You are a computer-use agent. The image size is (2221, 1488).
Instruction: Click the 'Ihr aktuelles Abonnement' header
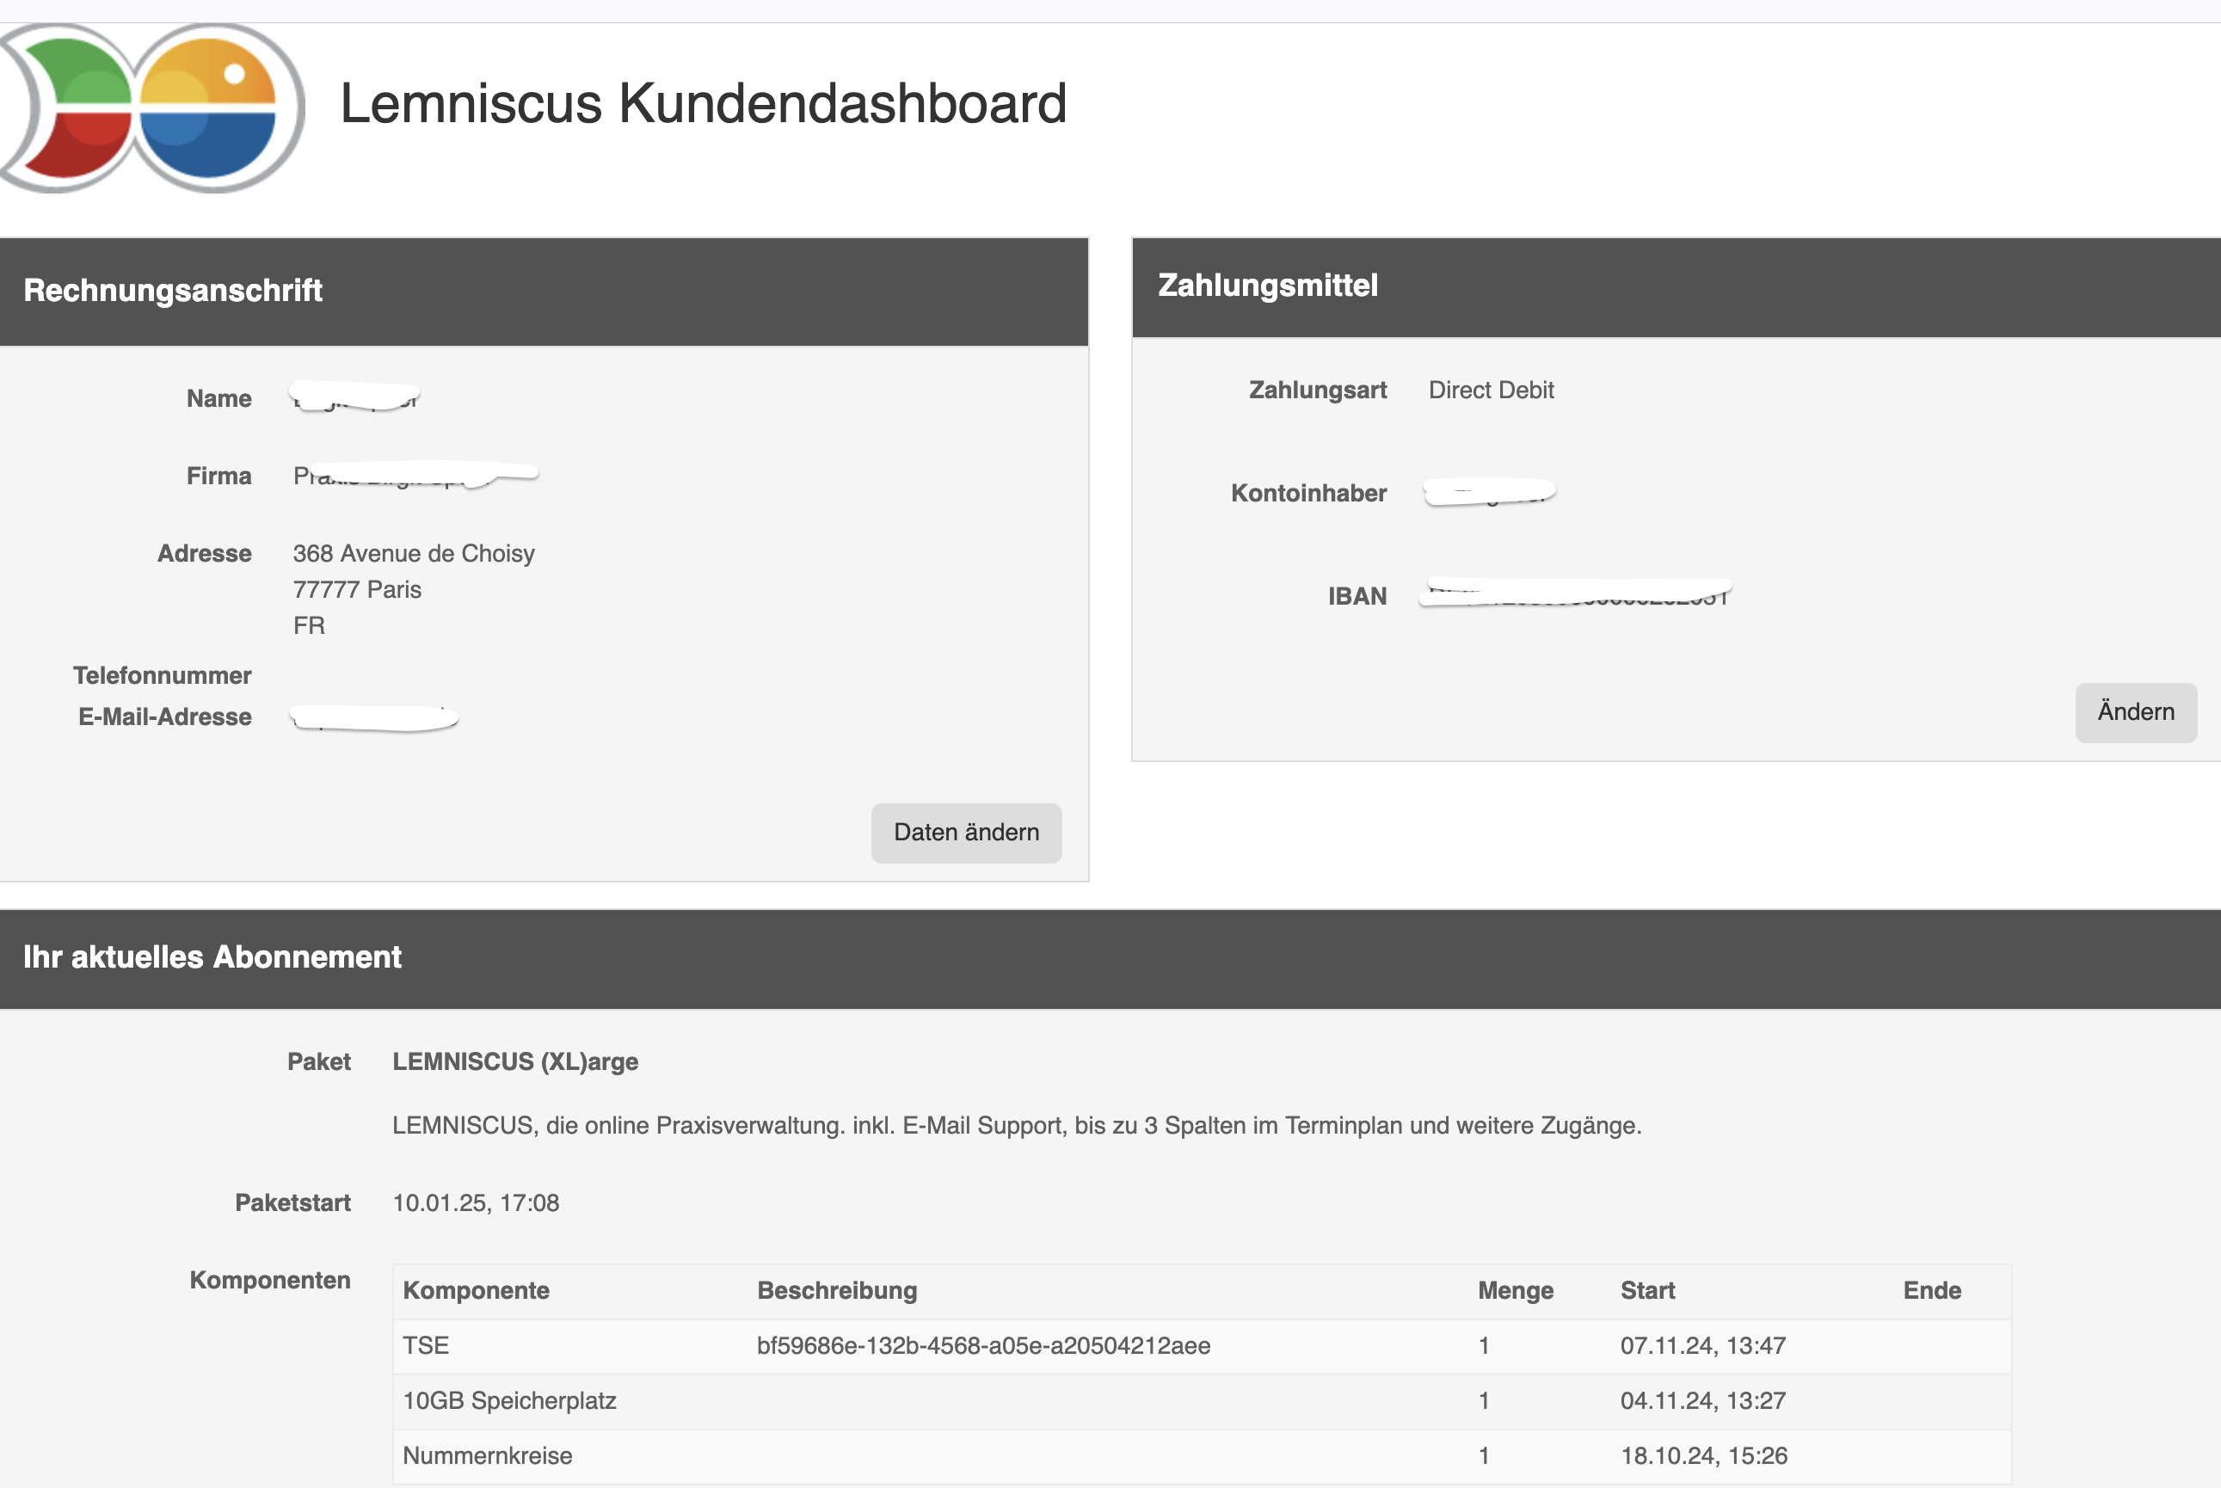(1110, 957)
